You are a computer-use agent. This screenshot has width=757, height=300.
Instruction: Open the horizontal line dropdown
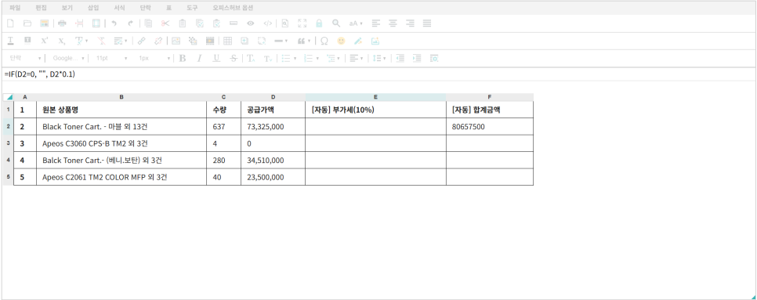pos(281,41)
